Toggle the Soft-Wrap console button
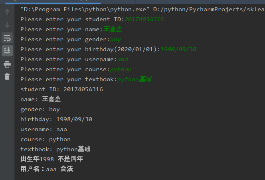265x180 pixels. click(x=7, y=38)
